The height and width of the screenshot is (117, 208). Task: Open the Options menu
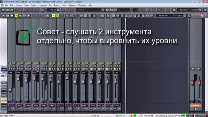click(x=72, y=5)
